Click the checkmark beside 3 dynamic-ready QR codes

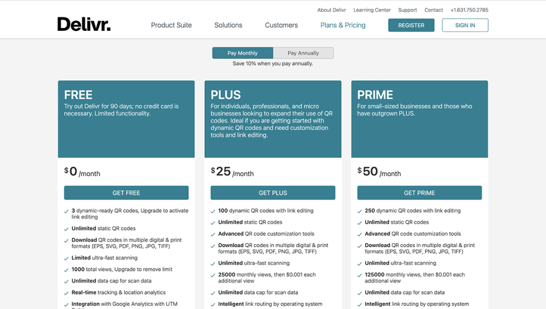(x=66, y=210)
